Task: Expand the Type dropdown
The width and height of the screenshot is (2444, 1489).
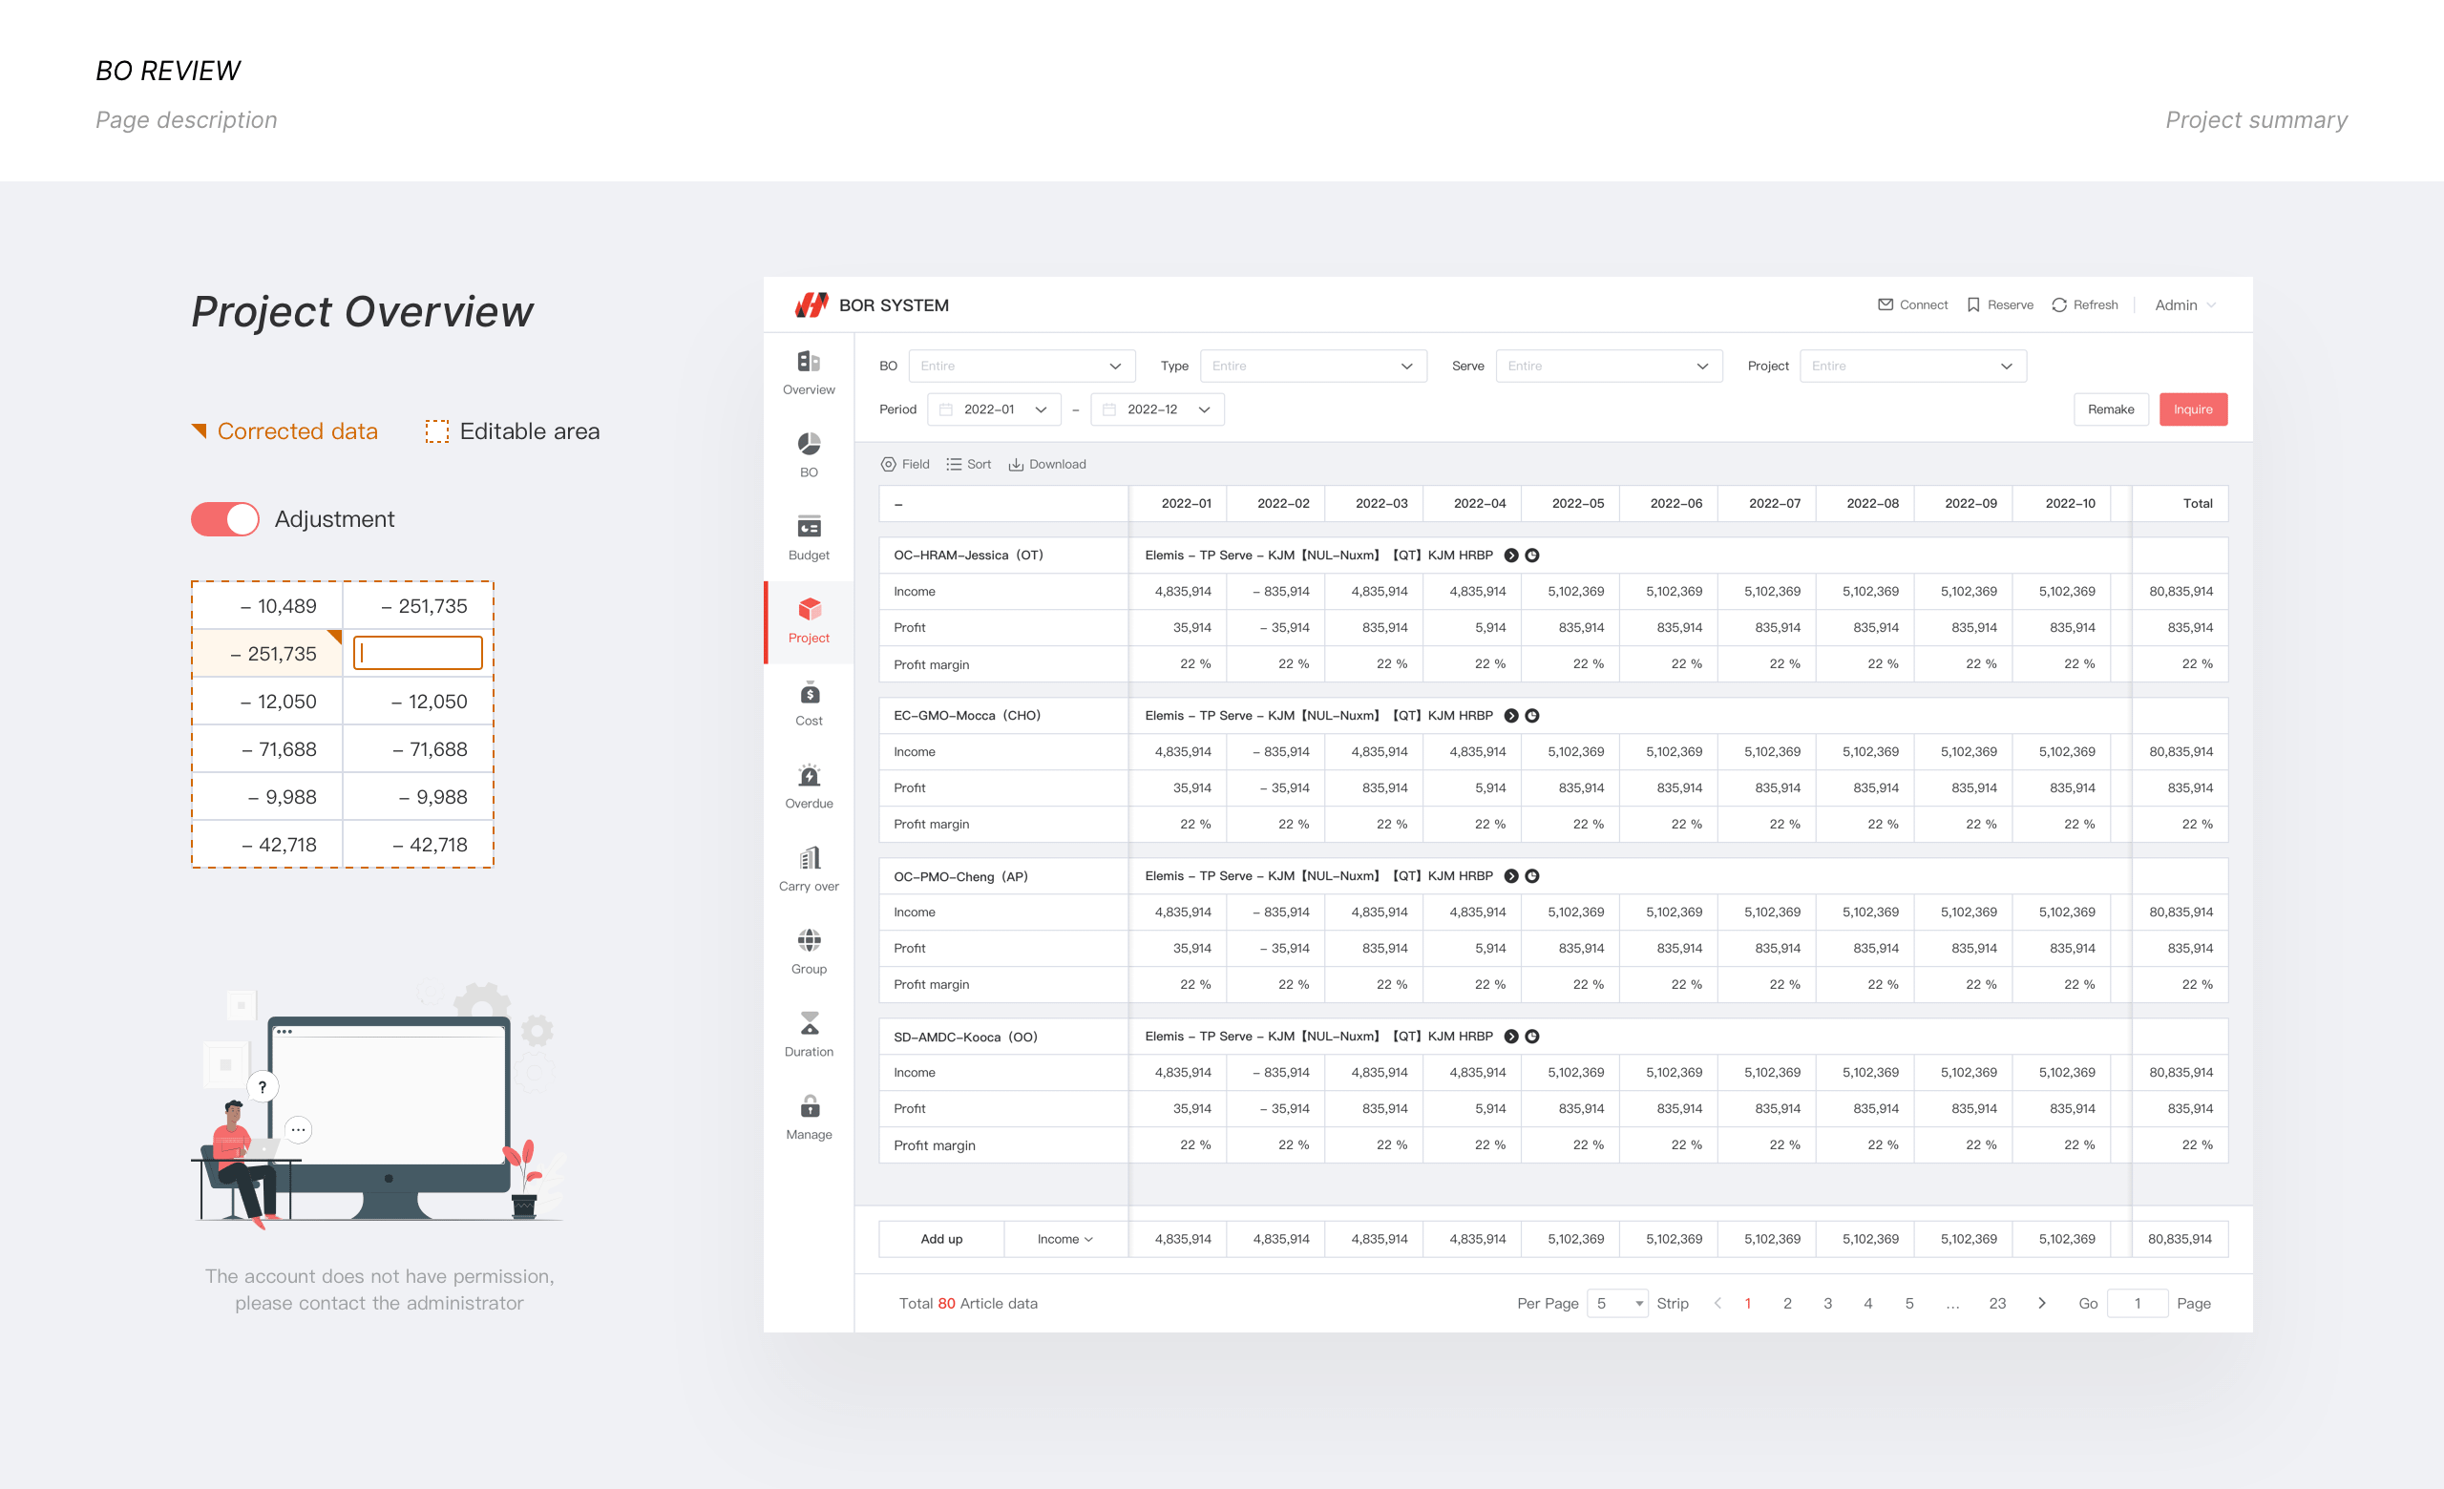Action: point(1314,366)
